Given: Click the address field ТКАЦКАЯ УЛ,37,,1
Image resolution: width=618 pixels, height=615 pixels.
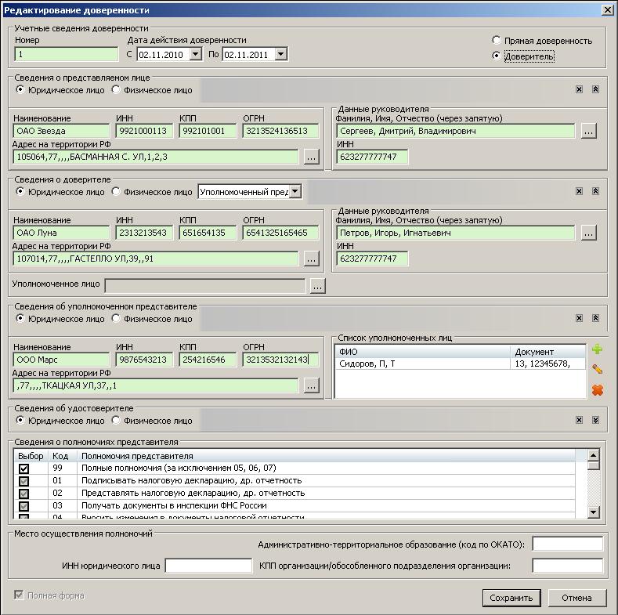Looking at the screenshot, I should [x=156, y=385].
